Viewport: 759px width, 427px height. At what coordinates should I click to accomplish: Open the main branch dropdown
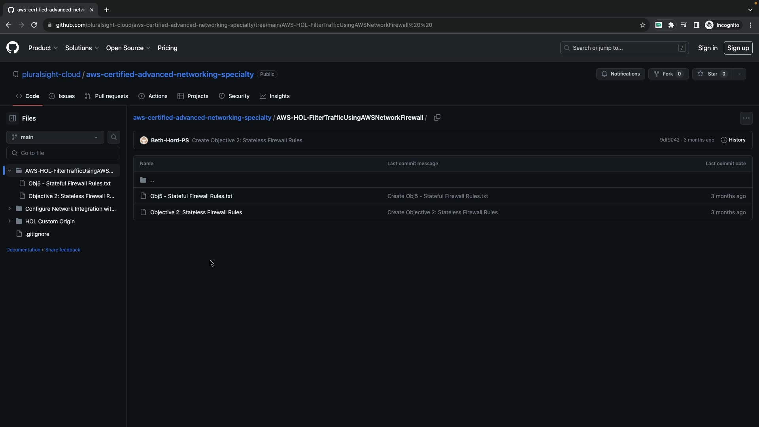(x=55, y=137)
